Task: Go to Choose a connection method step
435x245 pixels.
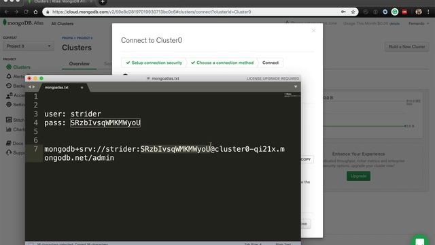Action: point(222,63)
